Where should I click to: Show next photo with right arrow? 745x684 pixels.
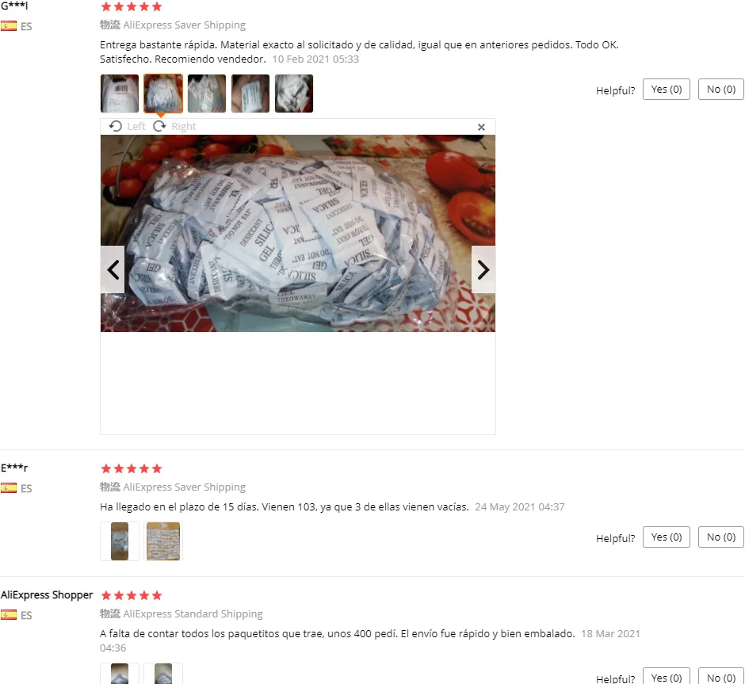(483, 269)
